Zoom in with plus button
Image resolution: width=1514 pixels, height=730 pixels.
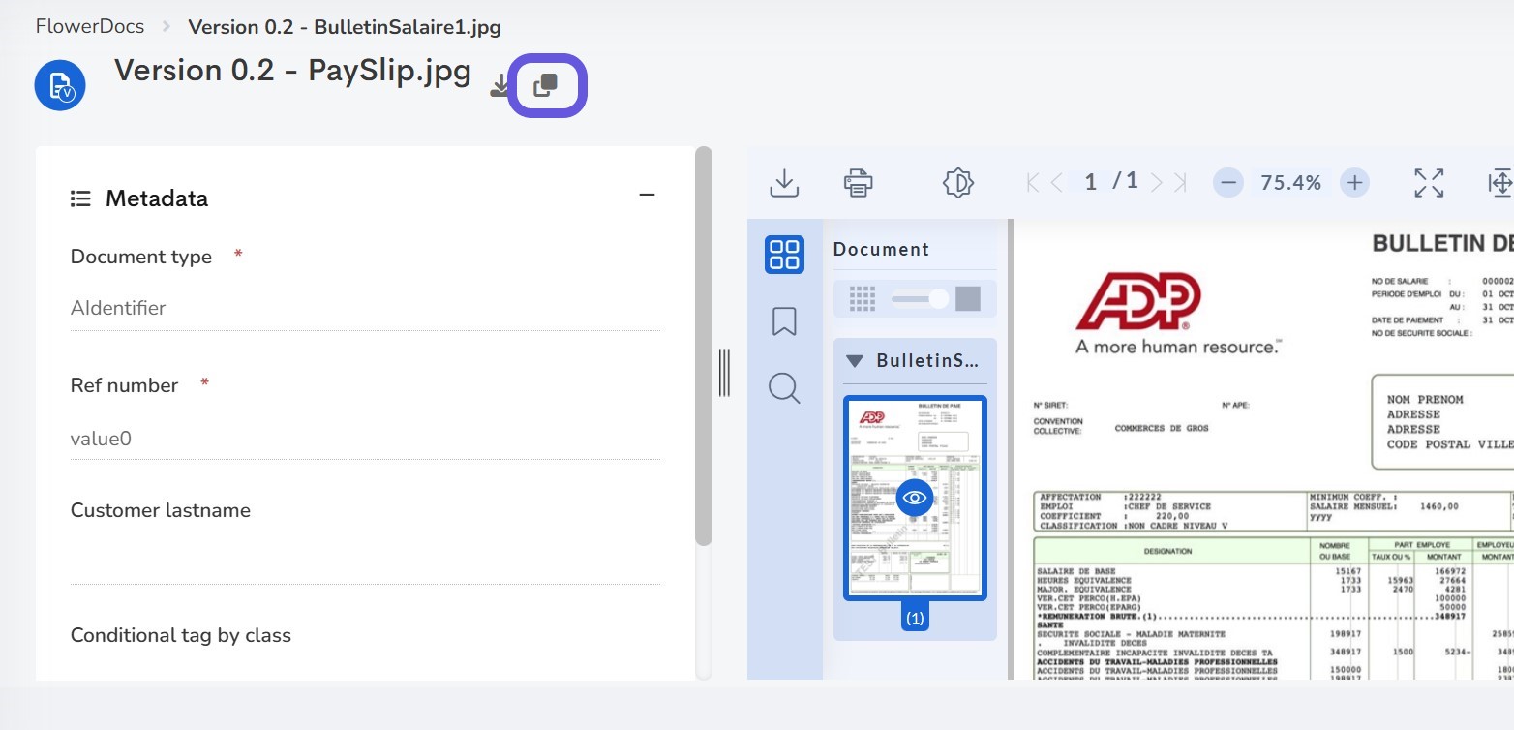tap(1355, 182)
